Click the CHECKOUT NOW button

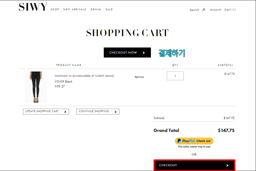(x=127, y=53)
